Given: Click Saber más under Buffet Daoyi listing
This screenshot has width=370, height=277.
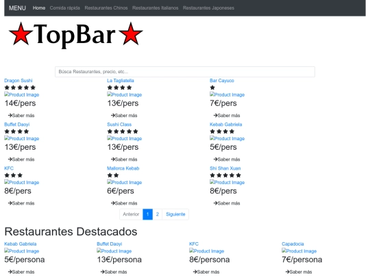Looking at the screenshot, I should (21, 159).
